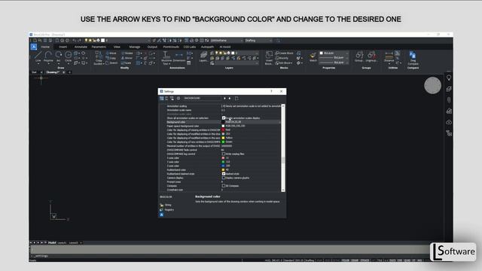Screen dimensions: 482x271
Task: Open the Layers panel icon
Action: (203, 56)
